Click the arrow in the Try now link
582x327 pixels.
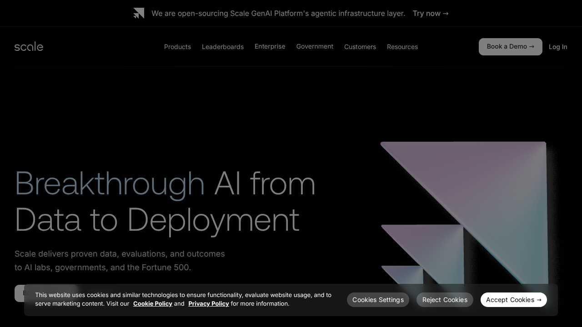point(446,13)
